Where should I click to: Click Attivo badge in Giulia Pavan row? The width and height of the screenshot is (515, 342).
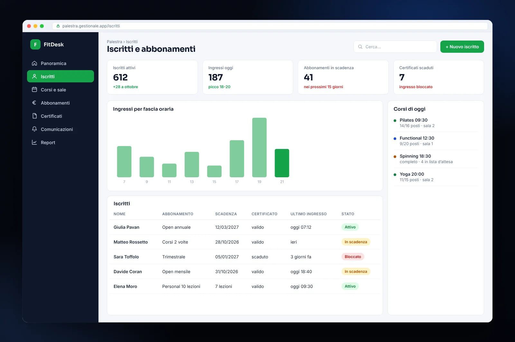pos(350,227)
